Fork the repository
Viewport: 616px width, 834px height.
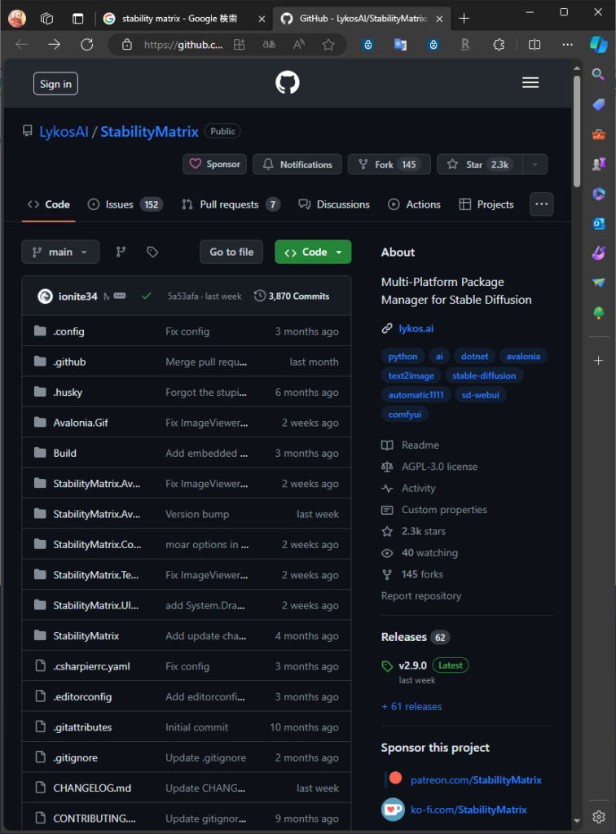[389, 165]
